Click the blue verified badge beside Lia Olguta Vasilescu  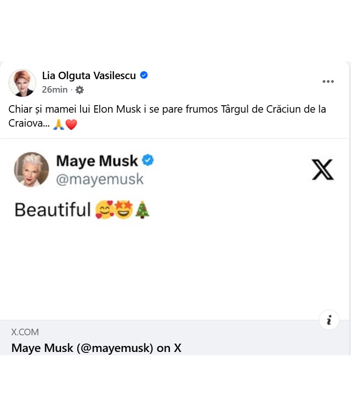pos(144,75)
